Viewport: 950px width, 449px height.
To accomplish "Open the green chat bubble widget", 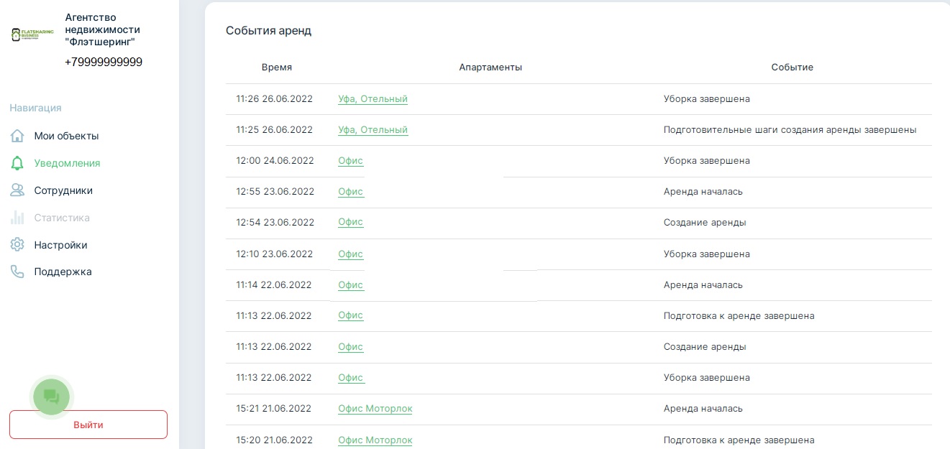I will point(51,397).
